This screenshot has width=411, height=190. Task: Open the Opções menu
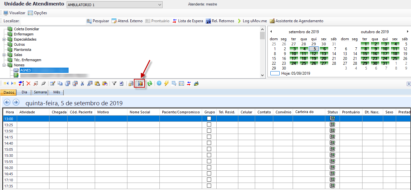tap(38, 13)
